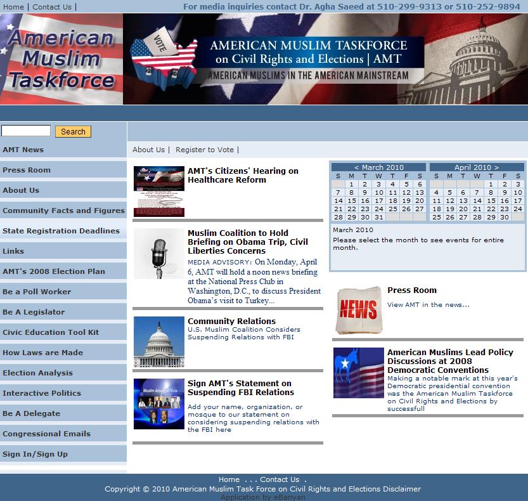Click Home link in the footer
This screenshot has height=501, width=528.
pos(229,479)
